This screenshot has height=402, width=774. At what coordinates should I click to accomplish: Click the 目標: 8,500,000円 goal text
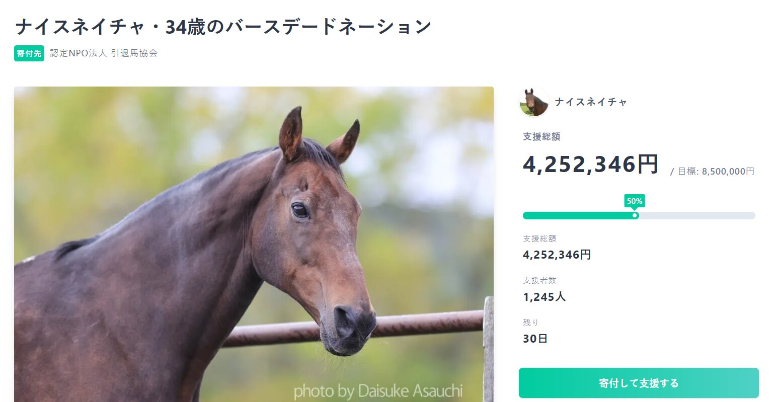[716, 172]
